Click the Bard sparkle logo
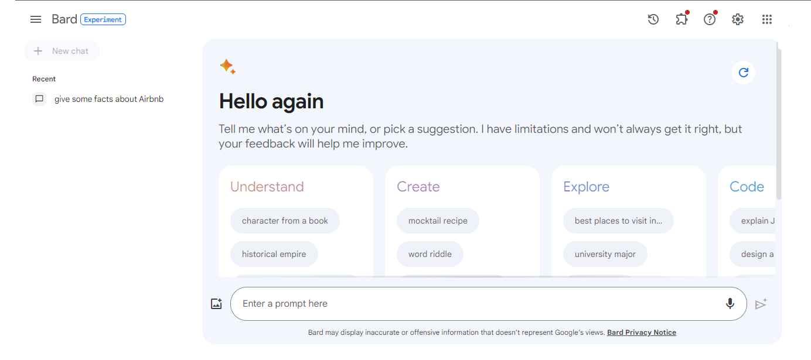 (x=228, y=67)
